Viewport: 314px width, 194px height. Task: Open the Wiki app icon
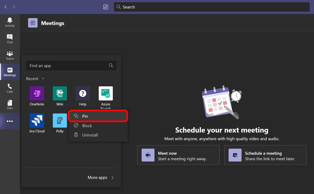[59, 94]
